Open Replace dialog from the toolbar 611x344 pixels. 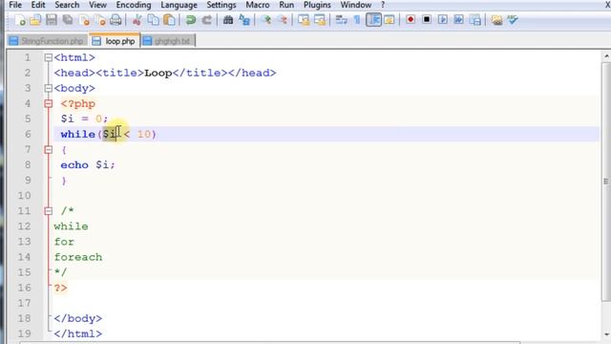(x=244, y=20)
